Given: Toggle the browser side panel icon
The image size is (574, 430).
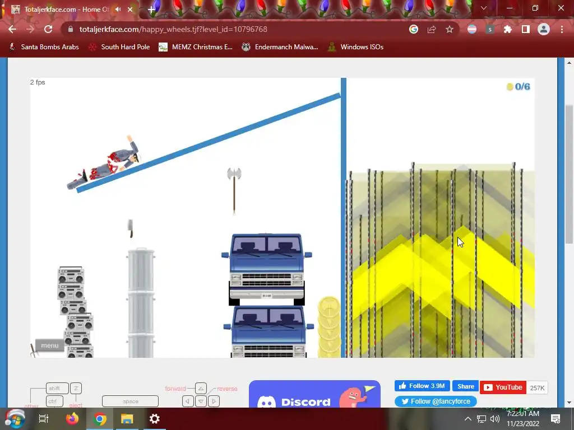Looking at the screenshot, I should pos(525,29).
